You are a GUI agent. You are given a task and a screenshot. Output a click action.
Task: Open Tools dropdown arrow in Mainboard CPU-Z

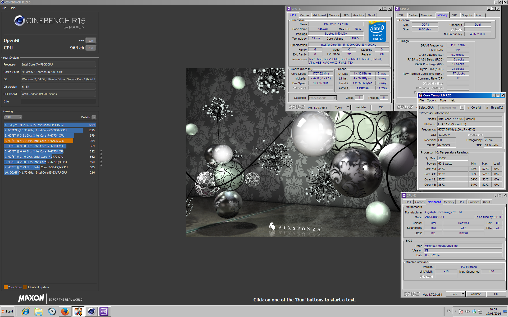click(463, 294)
